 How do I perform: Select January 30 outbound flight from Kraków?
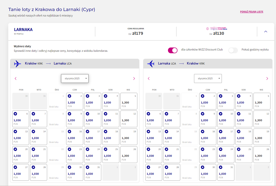tap(75, 172)
